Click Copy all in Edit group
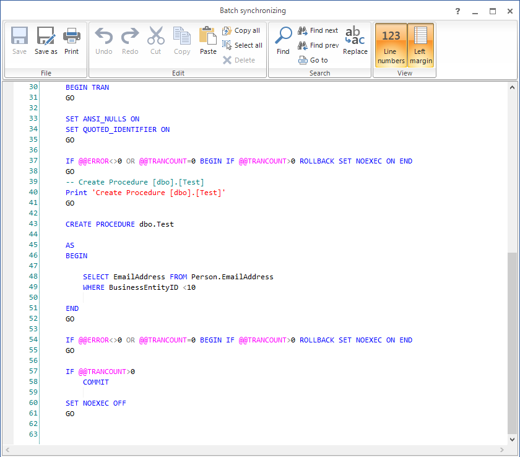The height and width of the screenshot is (457, 520). coord(241,30)
